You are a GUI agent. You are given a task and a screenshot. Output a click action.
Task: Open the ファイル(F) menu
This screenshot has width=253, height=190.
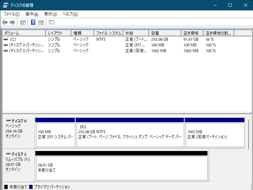click(x=11, y=14)
